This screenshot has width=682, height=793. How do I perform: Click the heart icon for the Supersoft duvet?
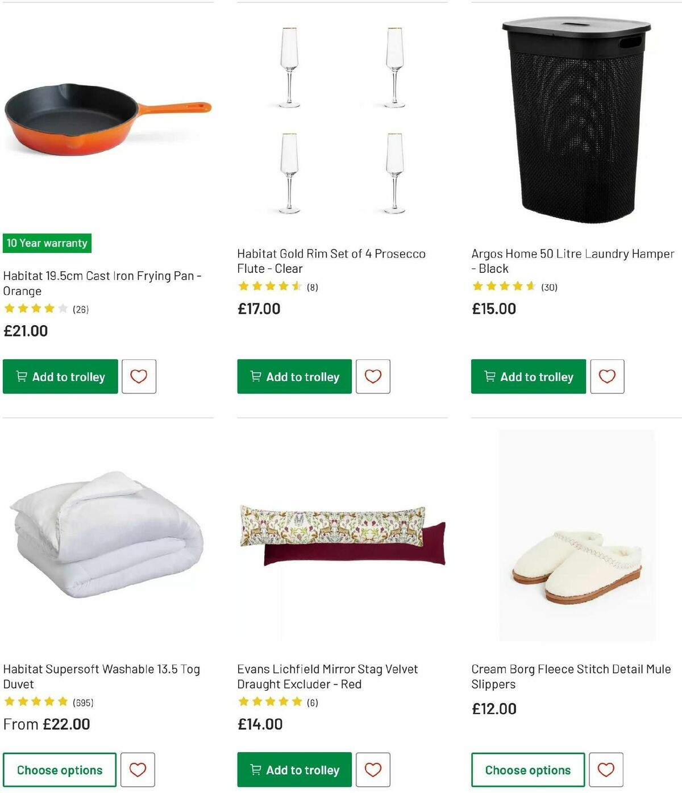(x=138, y=770)
